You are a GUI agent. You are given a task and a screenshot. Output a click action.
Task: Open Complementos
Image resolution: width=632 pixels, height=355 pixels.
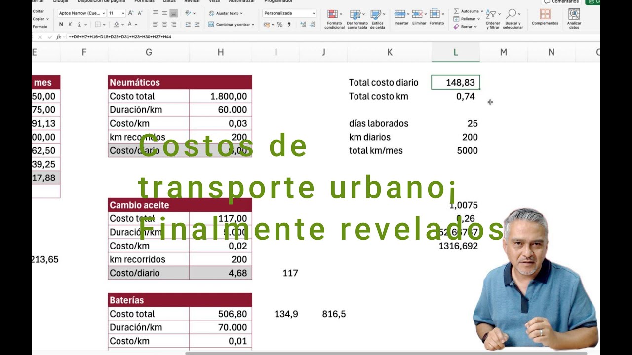(x=545, y=17)
